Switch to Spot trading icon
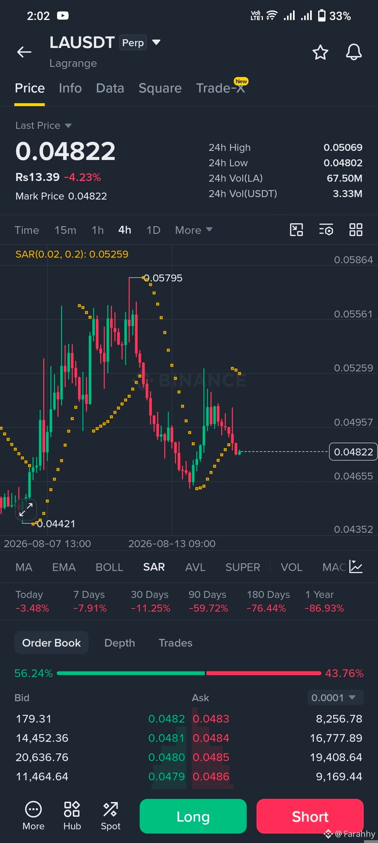The width and height of the screenshot is (378, 843). coord(111,816)
